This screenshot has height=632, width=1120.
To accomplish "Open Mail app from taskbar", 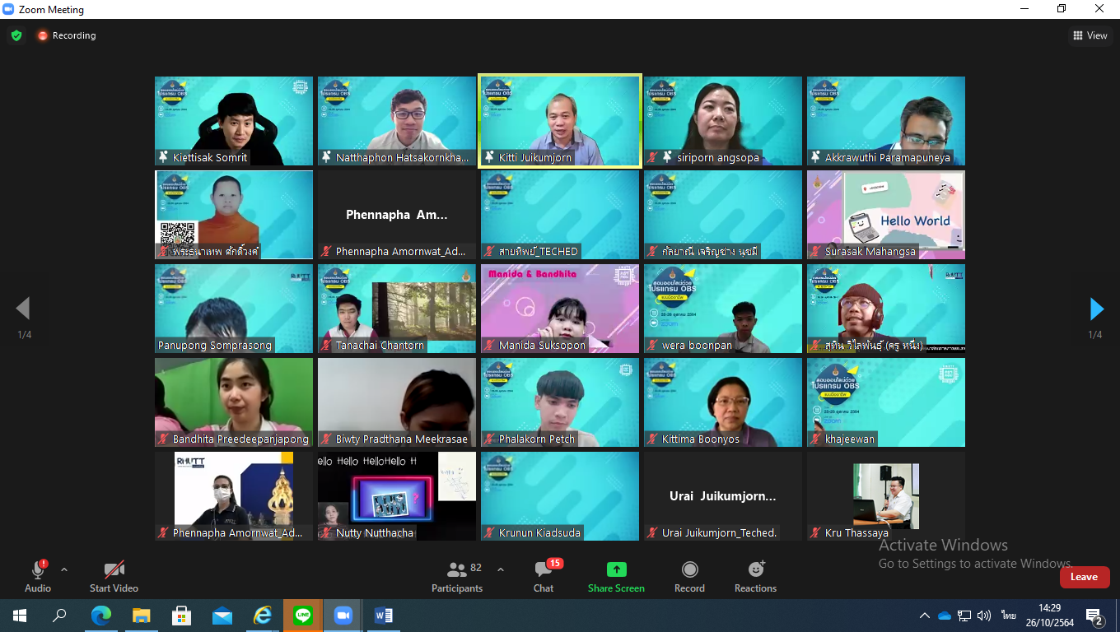I will click(222, 615).
